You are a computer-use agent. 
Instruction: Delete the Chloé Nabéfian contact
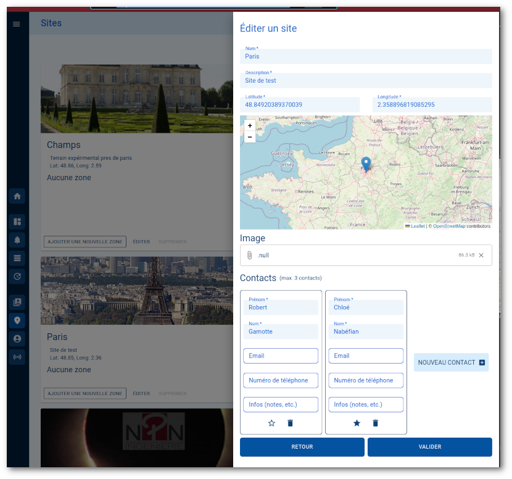click(376, 423)
